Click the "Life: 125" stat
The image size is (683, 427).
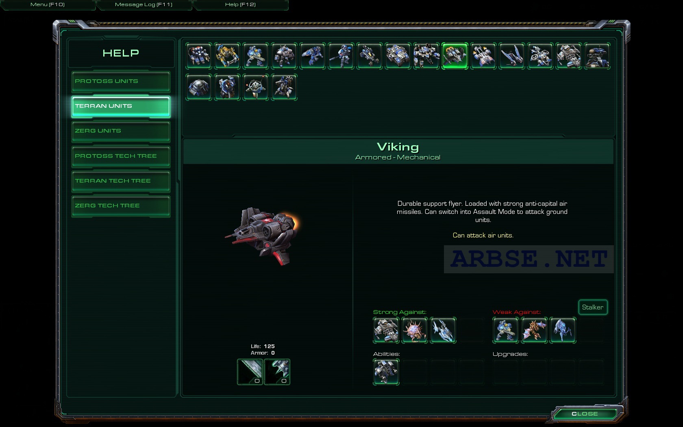263,346
